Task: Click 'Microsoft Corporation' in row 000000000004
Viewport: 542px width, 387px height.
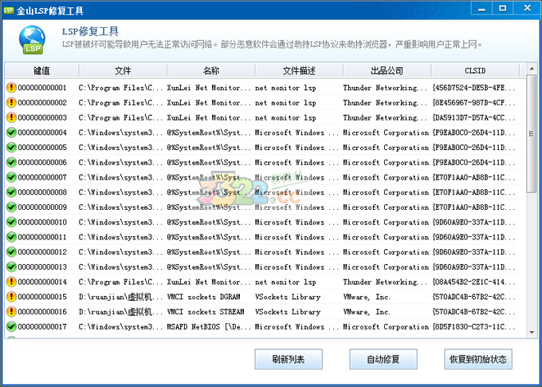Action: (386, 132)
